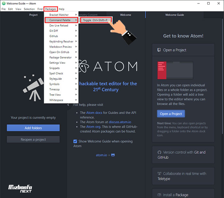Click the telescope empty-project icon
The height and width of the screenshot is (198, 224).
(33, 87)
